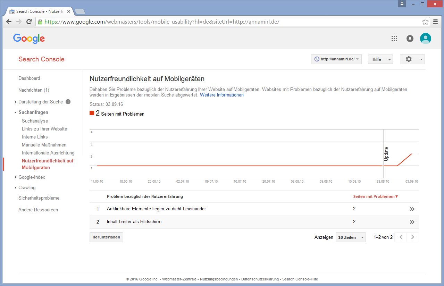Click the Update marker on the chart

point(386,154)
